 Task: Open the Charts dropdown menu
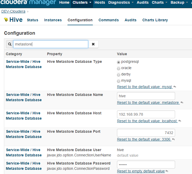(160, 2)
